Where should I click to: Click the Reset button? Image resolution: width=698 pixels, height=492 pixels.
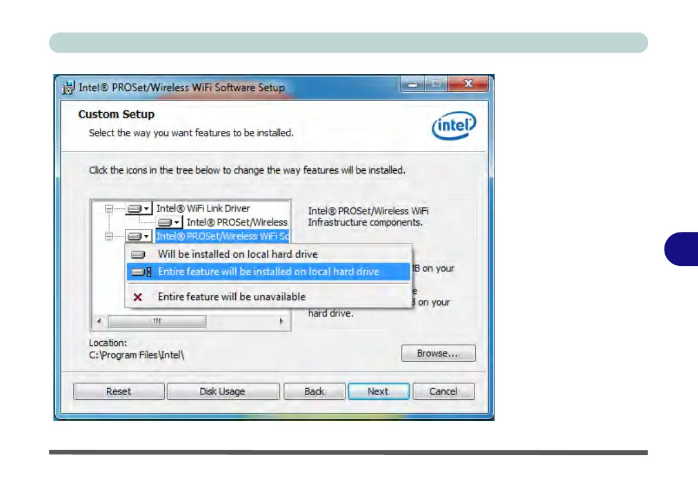[x=119, y=391]
